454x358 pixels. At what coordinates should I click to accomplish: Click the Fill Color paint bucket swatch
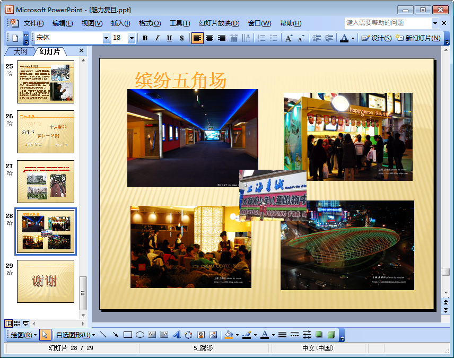click(229, 335)
